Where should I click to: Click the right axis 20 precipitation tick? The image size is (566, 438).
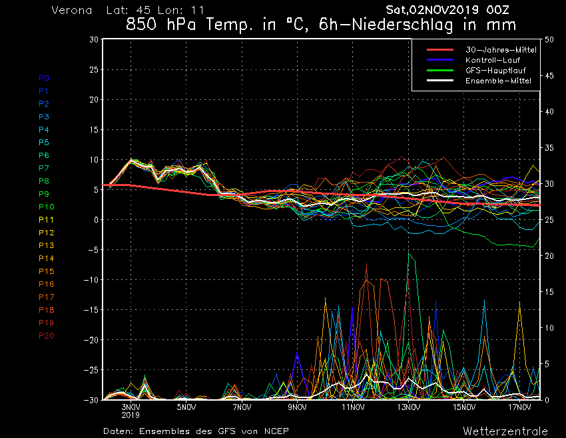[x=549, y=256]
